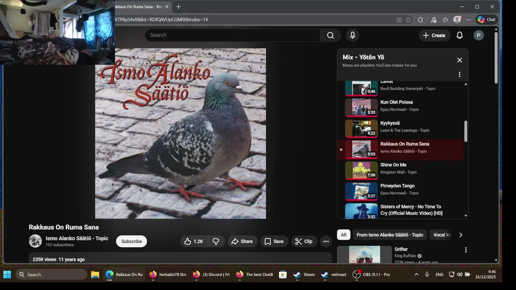Clip the video with scissors button
Image resolution: width=516 pixels, height=290 pixels.
pyautogui.click(x=304, y=241)
